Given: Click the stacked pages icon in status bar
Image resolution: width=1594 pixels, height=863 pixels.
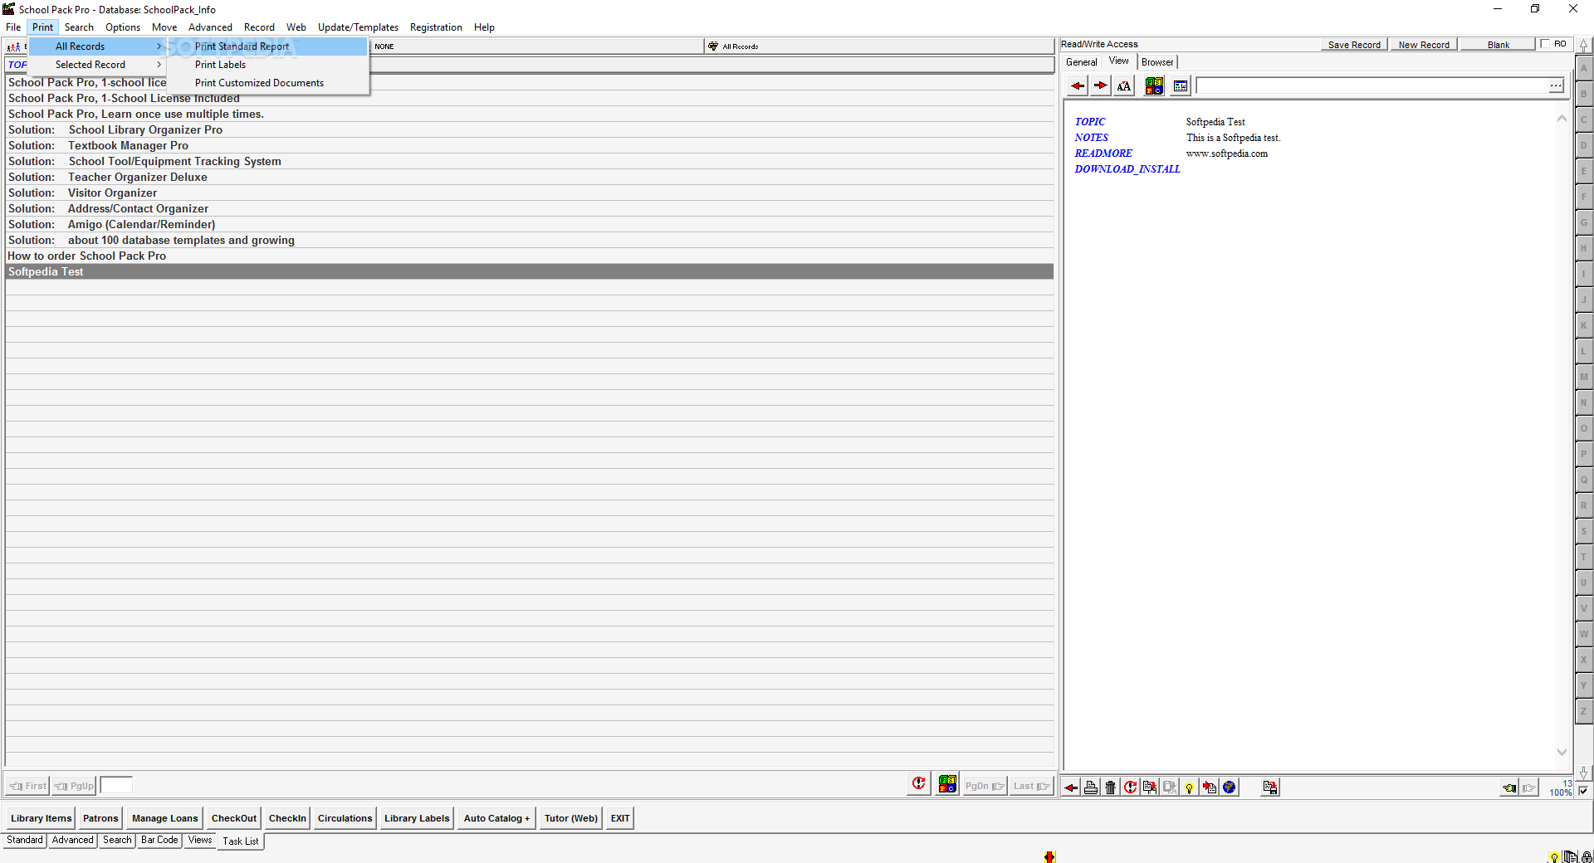Looking at the screenshot, I should (1570, 857).
